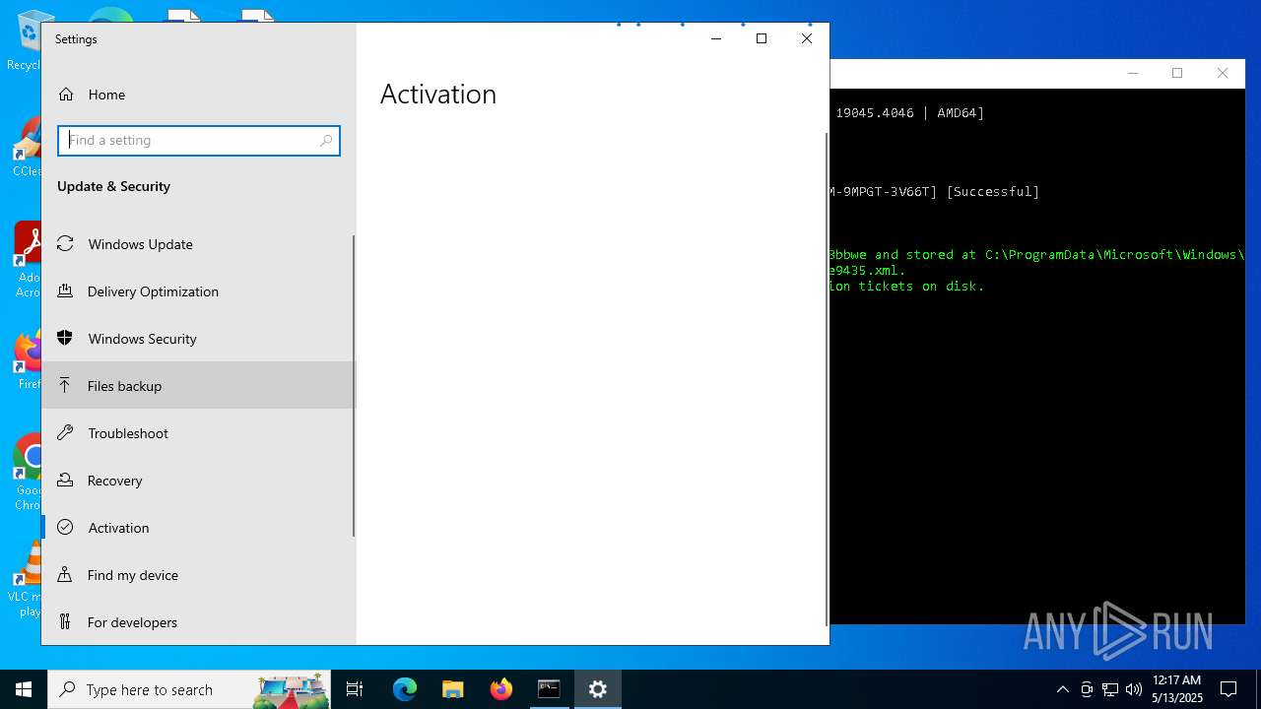Click the Settings gear taskbar icon
Viewport: 1261px width, 709px height.
(598, 689)
